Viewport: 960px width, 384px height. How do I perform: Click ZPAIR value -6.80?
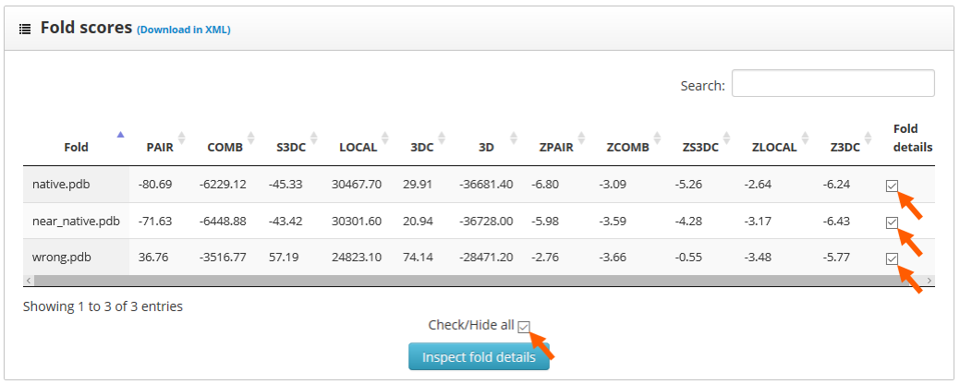pyautogui.click(x=545, y=184)
